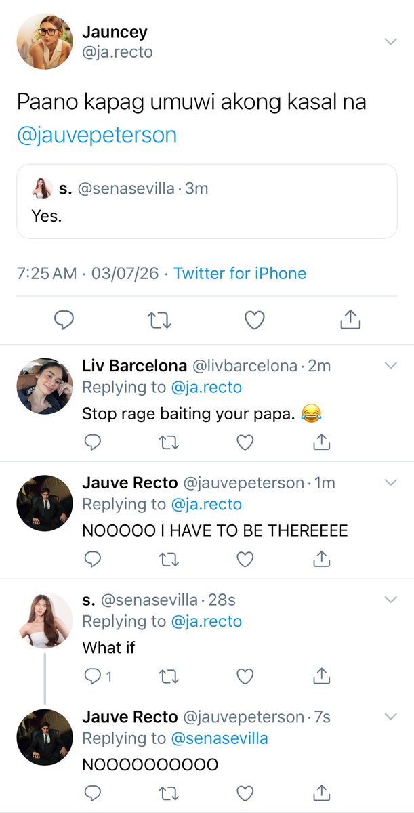Share Jauncey's main tweet
This screenshot has height=813, width=414.
coord(350,320)
